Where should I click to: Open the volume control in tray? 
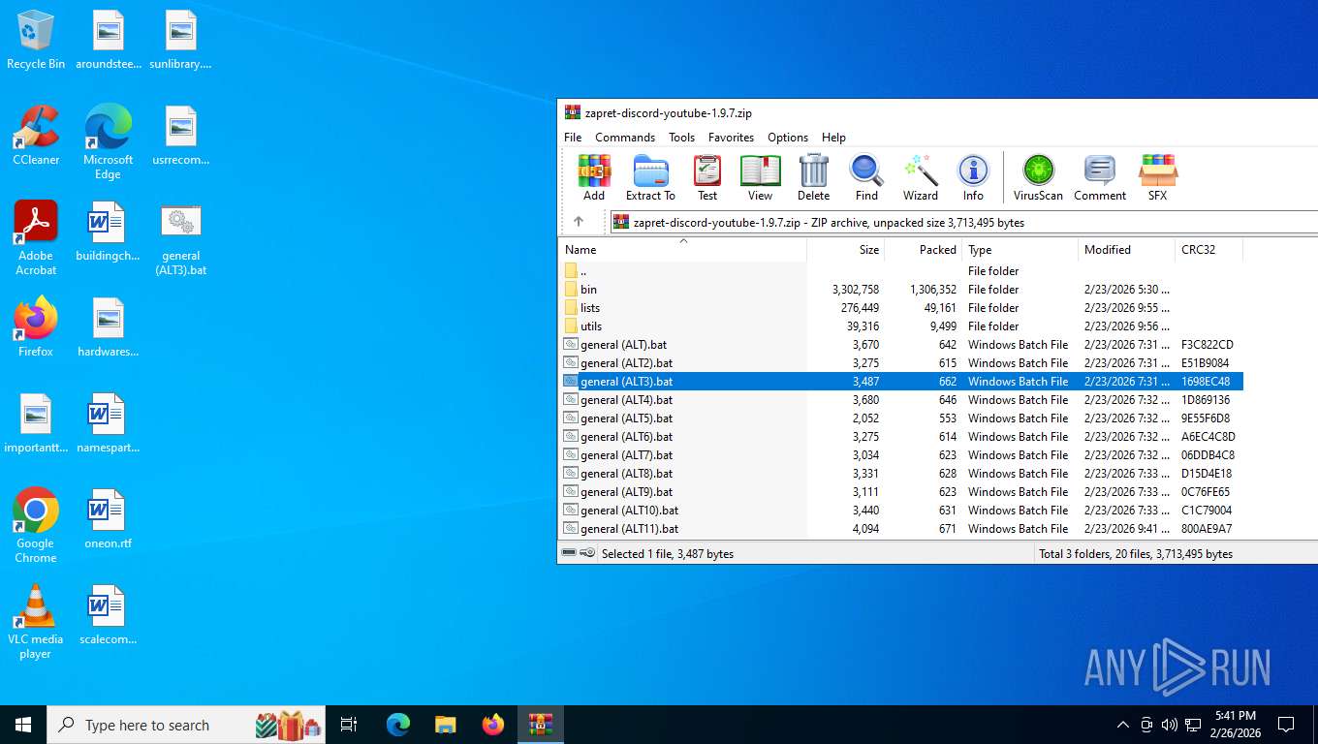click(1169, 725)
